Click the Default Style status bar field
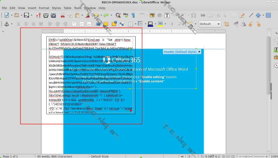The image size is (278, 158). (x=100, y=156)
